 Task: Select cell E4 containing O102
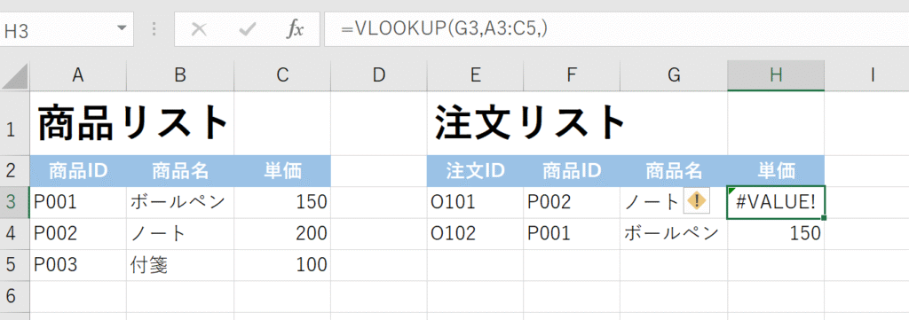click(475, 233)
